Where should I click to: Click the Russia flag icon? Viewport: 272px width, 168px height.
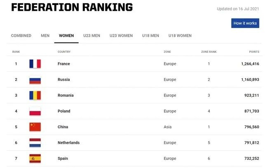click(35, 80)
